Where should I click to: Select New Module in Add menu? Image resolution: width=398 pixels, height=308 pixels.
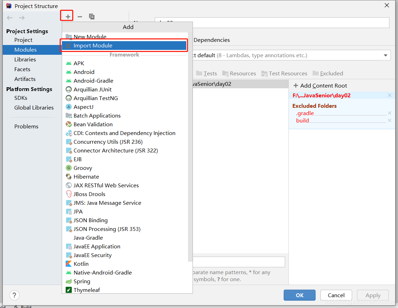pos(125,37)
